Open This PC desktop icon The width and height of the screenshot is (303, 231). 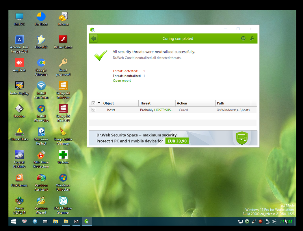[19, 19]
